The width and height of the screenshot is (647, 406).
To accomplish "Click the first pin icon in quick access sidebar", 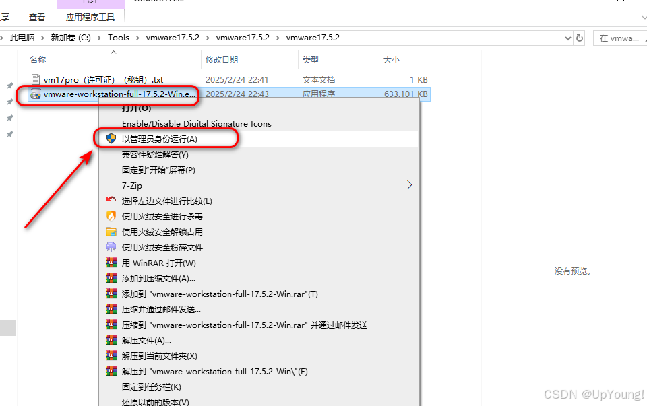I will tap(10, 86).
